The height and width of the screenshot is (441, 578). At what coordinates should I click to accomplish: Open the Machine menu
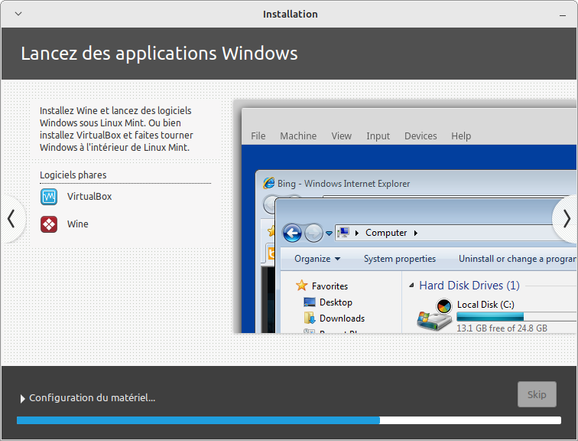297,136
